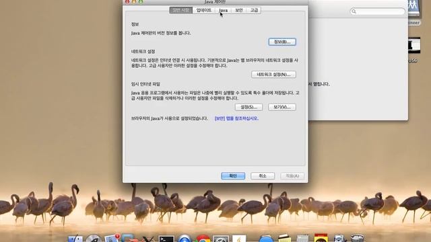Click the Java coffee cup icon in Dock
The image size is (431, 242).
239,239
